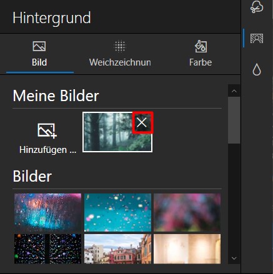Choose the teal confetti bokeh thumbnail

[117, 212]
